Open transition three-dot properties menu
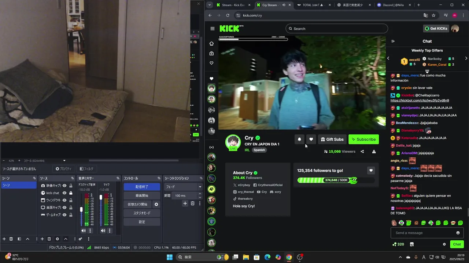Screen dimensions: 469x263 coord(200,203)
